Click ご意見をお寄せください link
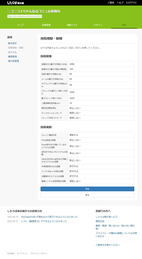Screen dimensions: 142x259 [108, 245]
